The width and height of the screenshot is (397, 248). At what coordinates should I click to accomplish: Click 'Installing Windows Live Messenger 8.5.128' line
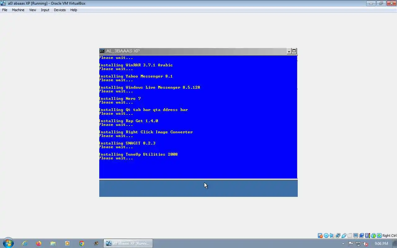point(149,87)
